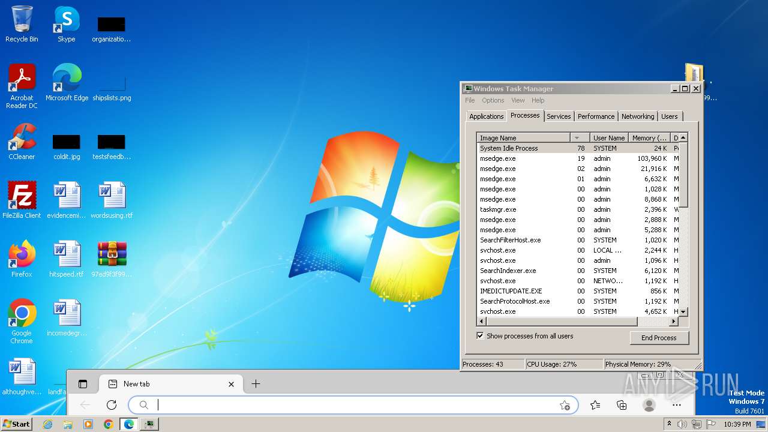The image size is (768, 432).
Task: Open the Recycle Bin desktop icon
Action: coord(22,24)
